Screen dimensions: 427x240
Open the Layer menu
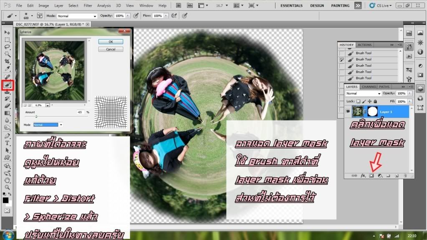[x=58, y=5]
